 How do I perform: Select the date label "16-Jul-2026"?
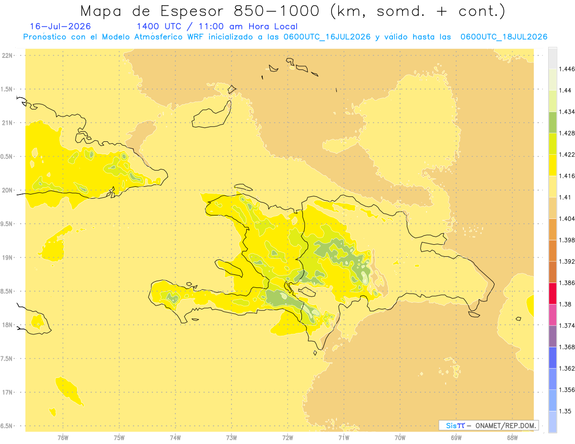[x=60, y=26]
